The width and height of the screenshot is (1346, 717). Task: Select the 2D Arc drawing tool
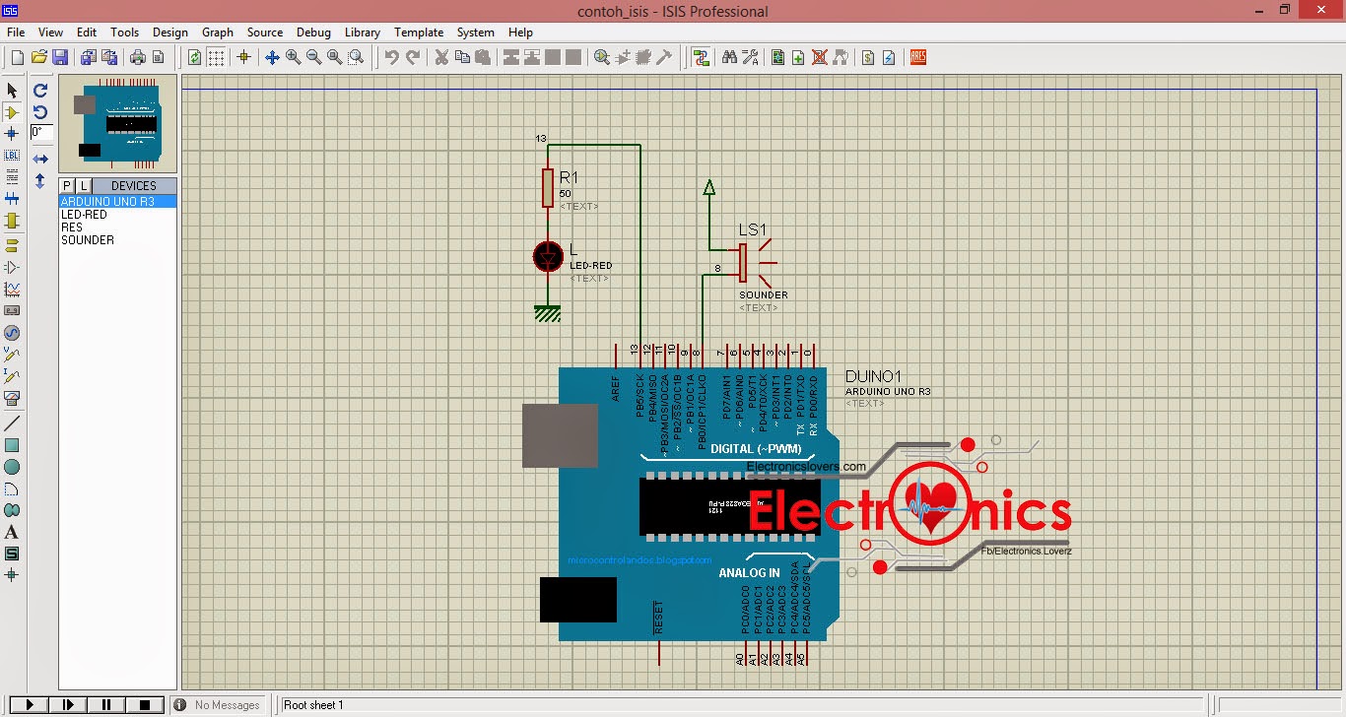click(12, 489)
